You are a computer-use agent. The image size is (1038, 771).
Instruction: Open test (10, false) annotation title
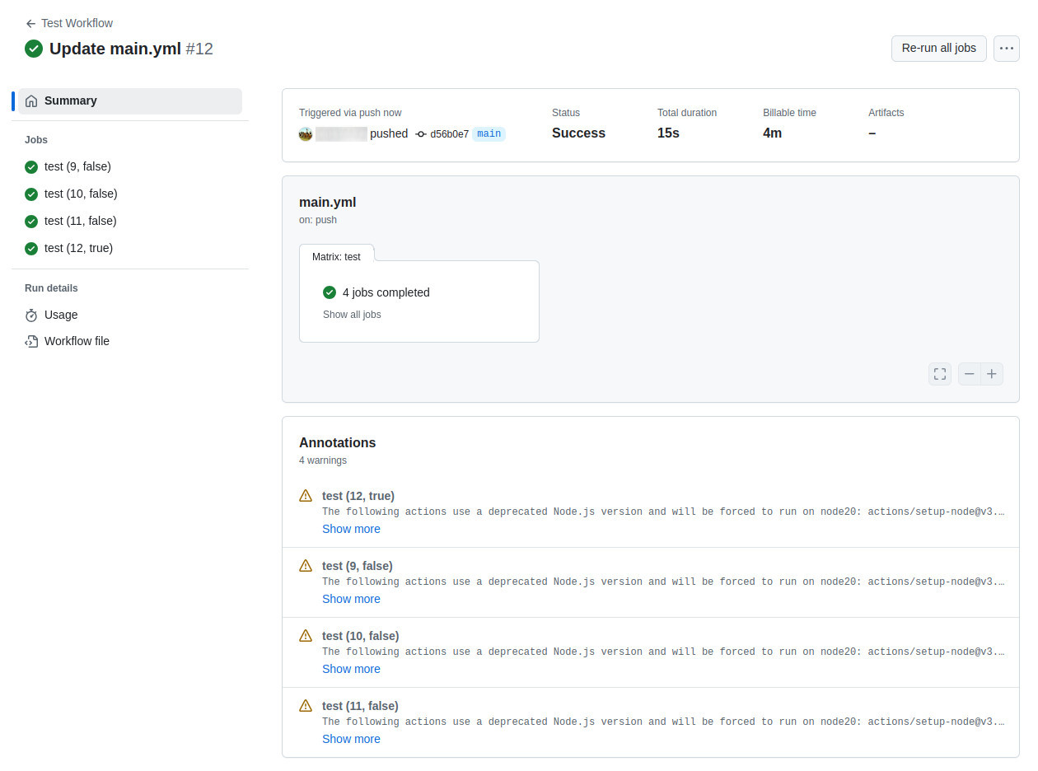coord(360,636)
